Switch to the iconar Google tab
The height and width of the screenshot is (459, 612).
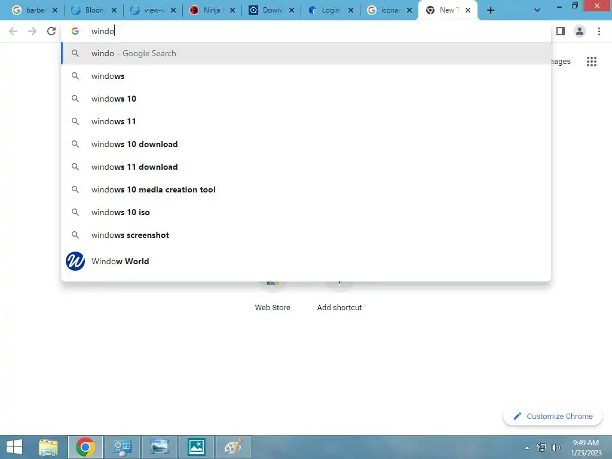390,11
